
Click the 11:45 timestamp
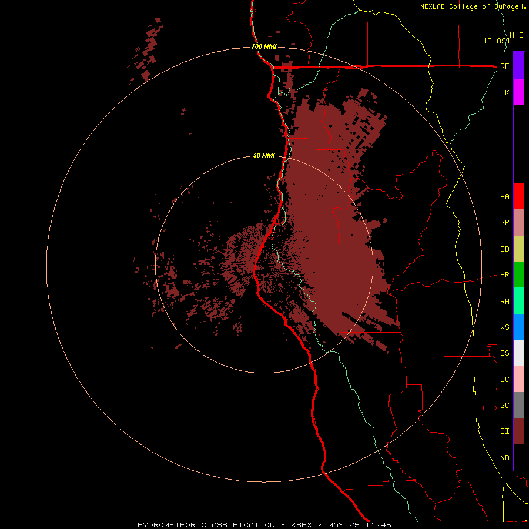(377, 525)
